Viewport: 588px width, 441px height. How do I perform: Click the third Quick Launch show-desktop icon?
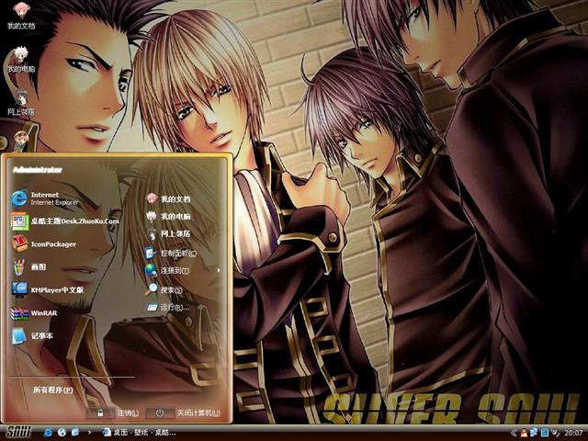[x=75, y=433]
